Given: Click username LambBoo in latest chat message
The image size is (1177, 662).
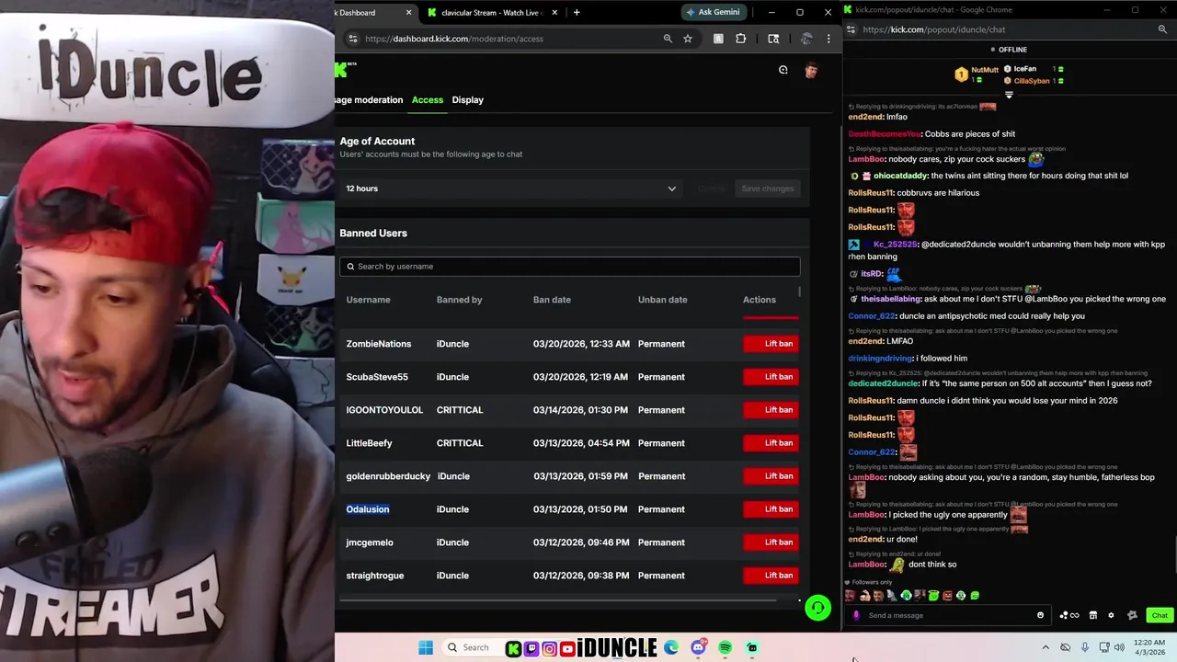Looking at the screenshot, I should (866, 565).
